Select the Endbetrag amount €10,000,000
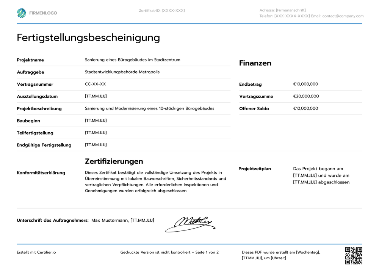Image resolution: width=379 pixels, height=268 pixels. (305, 84)
